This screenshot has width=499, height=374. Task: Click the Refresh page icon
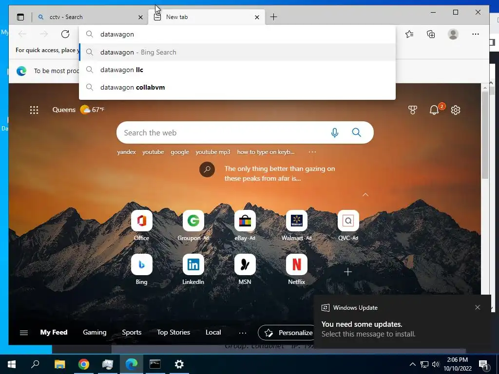pyautogui.click(x=65, y=34)
